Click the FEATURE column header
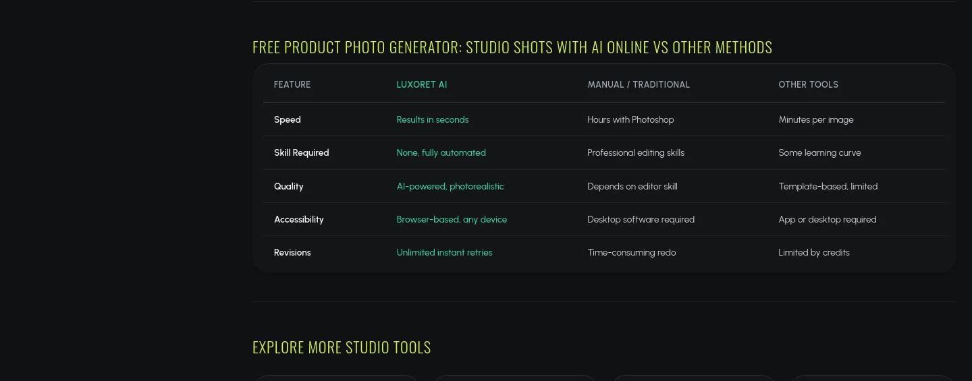 (292, 84)
